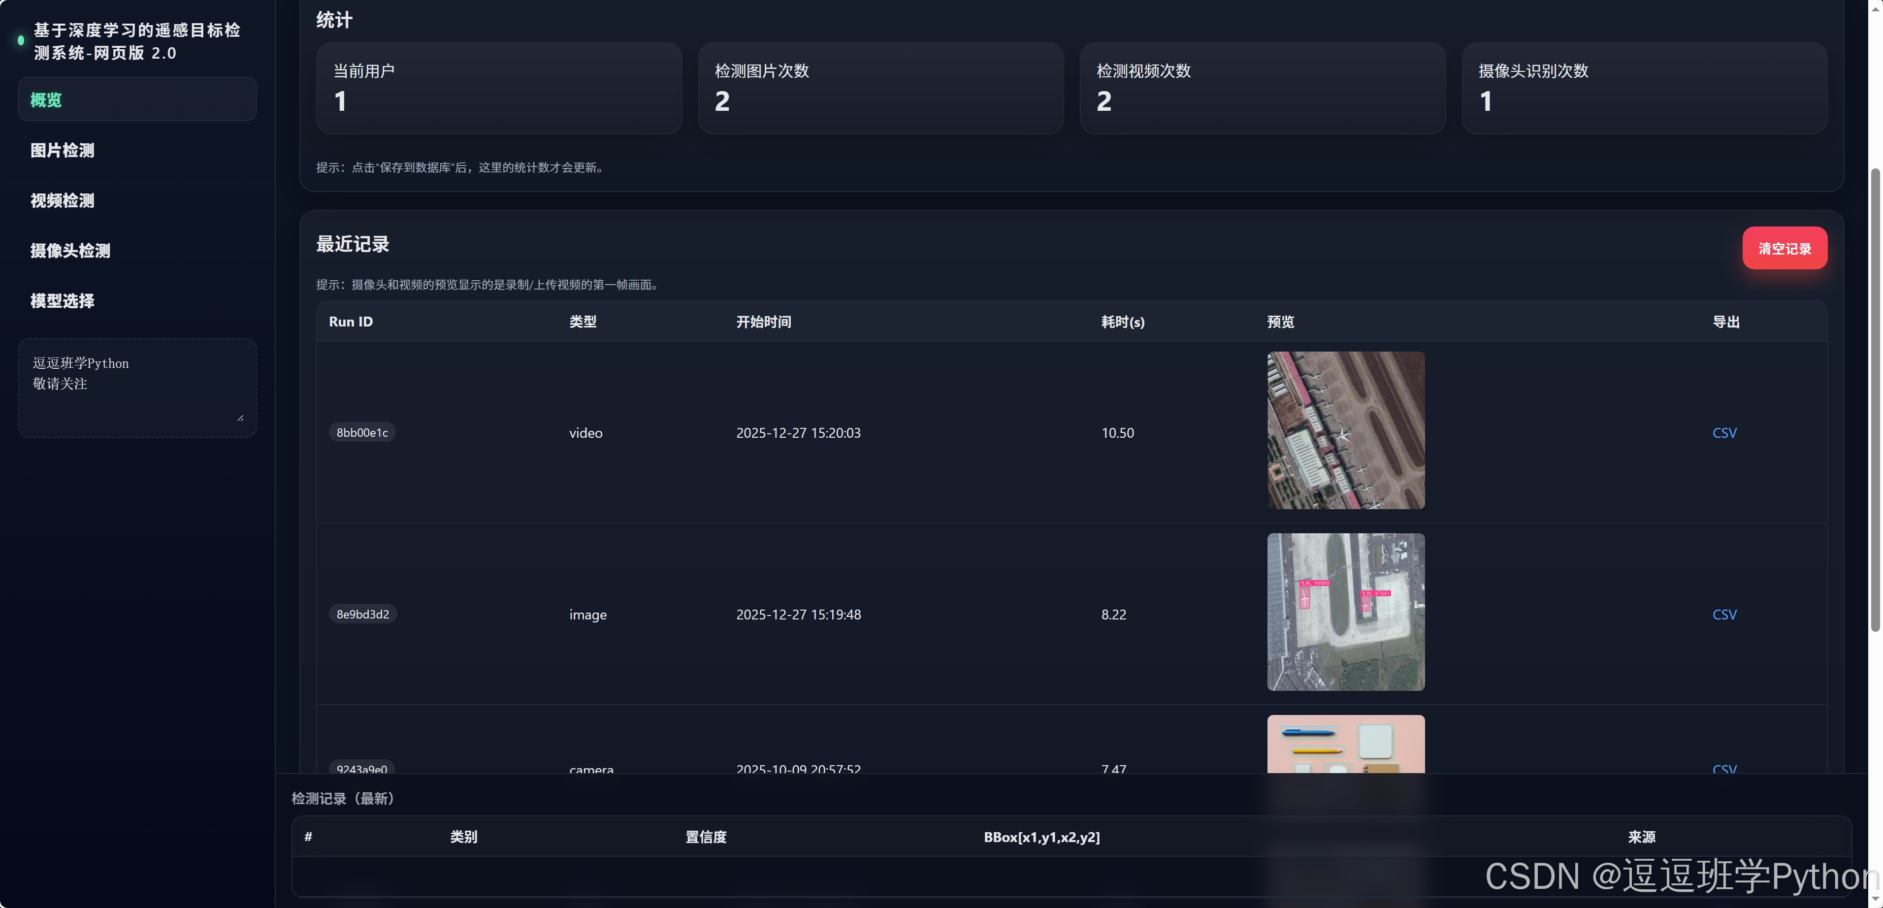The image size is (1883, 908).
Task: Click the 置信度 confidence column header
Action: (706, 837)
